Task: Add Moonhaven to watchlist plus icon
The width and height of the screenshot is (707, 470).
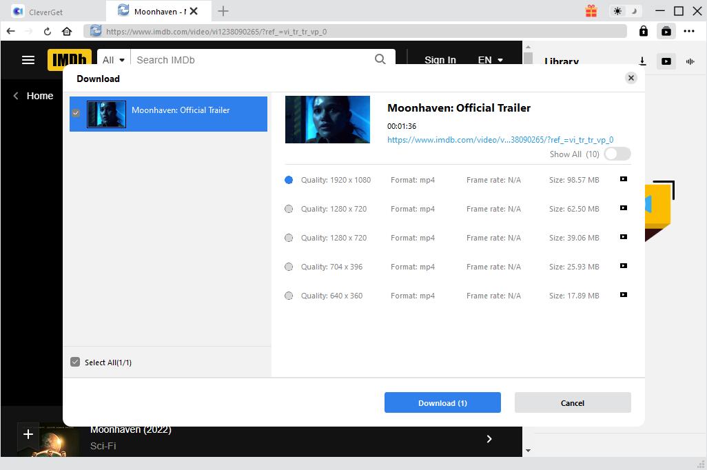Action: tap(28, 434)
